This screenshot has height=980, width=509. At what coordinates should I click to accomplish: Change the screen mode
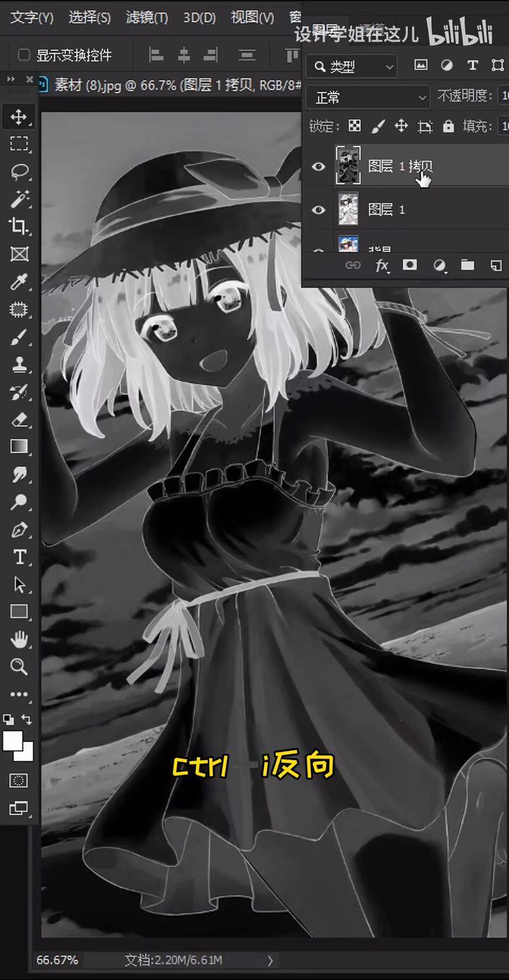[x=19, y=807]
